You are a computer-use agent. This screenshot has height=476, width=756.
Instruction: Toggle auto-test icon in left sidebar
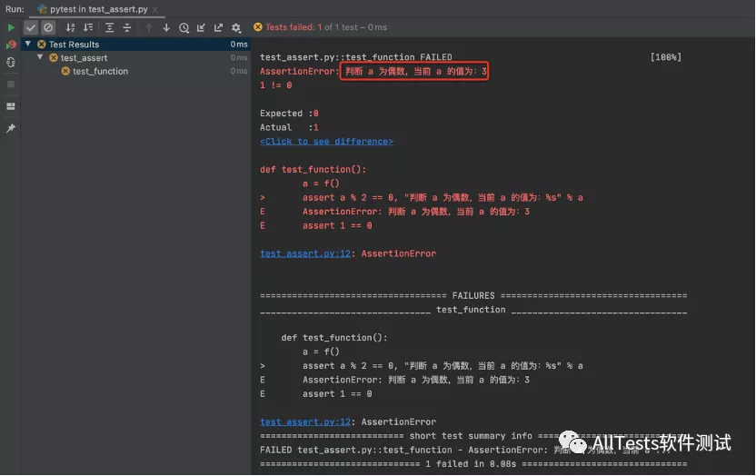[11, 62]
